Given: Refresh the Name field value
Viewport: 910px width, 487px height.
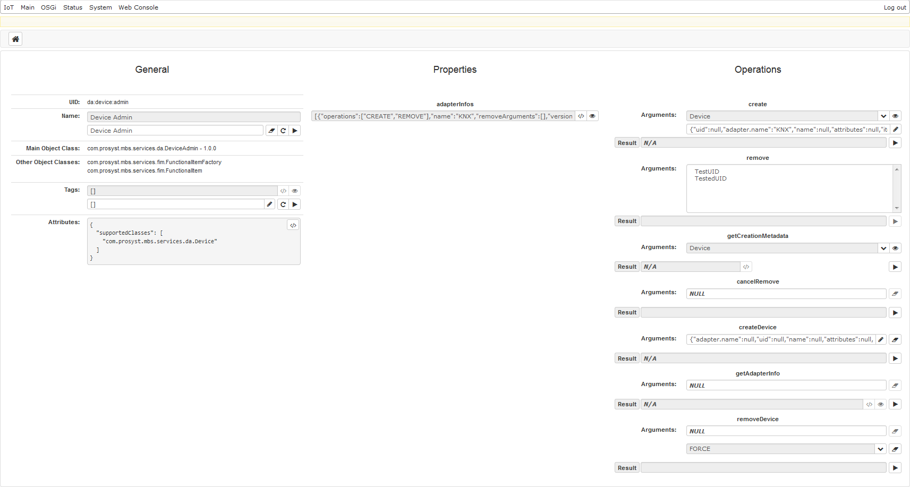Looking at the screenshot, I should point(283,130).
